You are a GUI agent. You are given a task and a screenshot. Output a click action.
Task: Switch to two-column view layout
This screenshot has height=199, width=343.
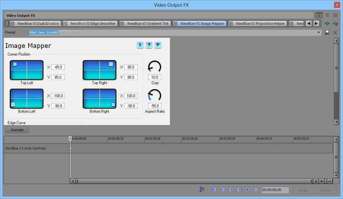(327, 15)
